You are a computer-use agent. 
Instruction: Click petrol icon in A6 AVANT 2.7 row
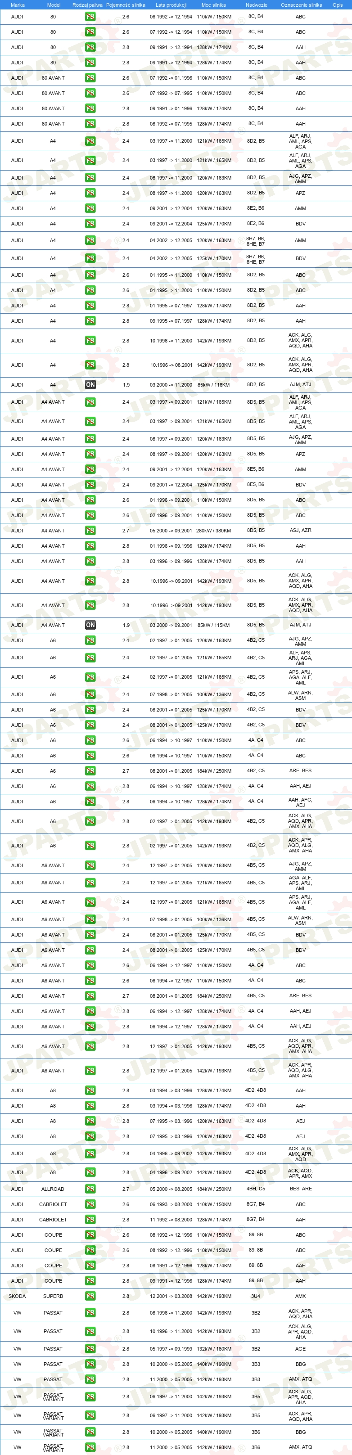click(x=90, y=996)
